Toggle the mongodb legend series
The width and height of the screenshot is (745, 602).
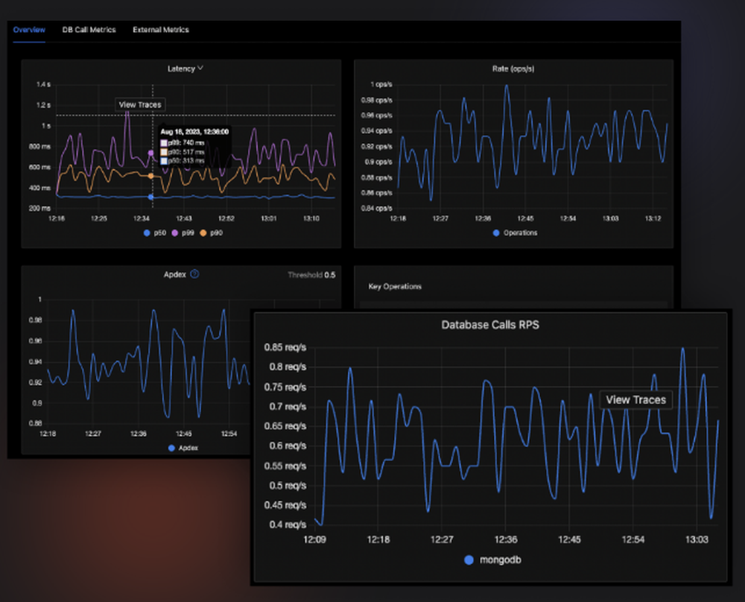coord(492,560)
